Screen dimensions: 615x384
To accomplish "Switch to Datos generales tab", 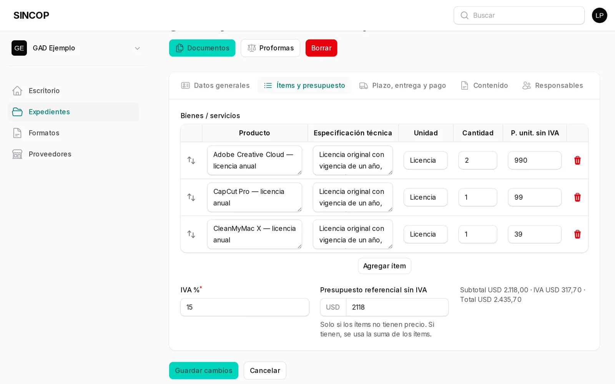I will click(215, 85).
